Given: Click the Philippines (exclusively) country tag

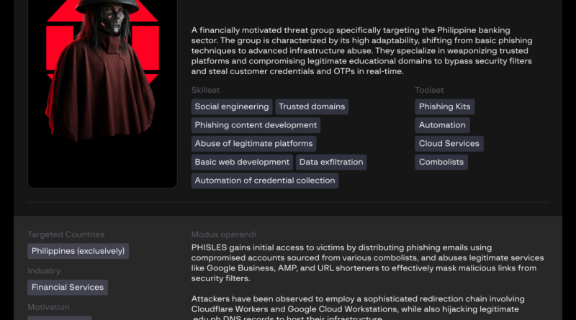Looking at the screenshot, I should pyautogui.click(x=78, y=252).
